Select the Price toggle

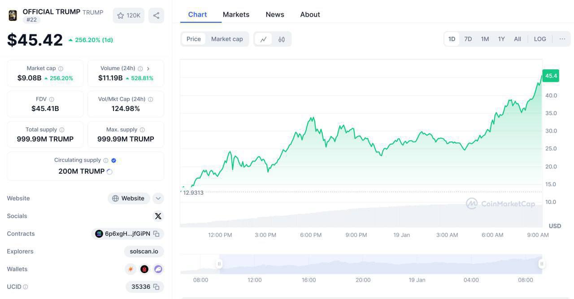click(x=194, y=39)
